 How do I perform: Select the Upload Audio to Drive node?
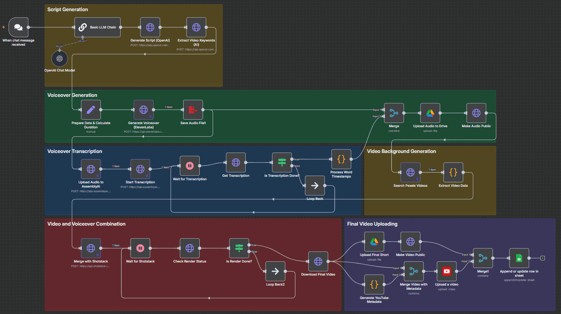[x=430, y=113]
